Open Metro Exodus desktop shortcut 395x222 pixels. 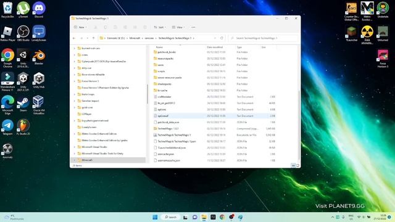tap(367, 11)
